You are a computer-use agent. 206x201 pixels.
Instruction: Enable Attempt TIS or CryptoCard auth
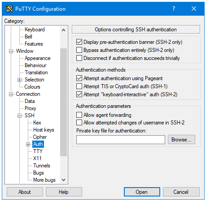(x=79, y=86)
